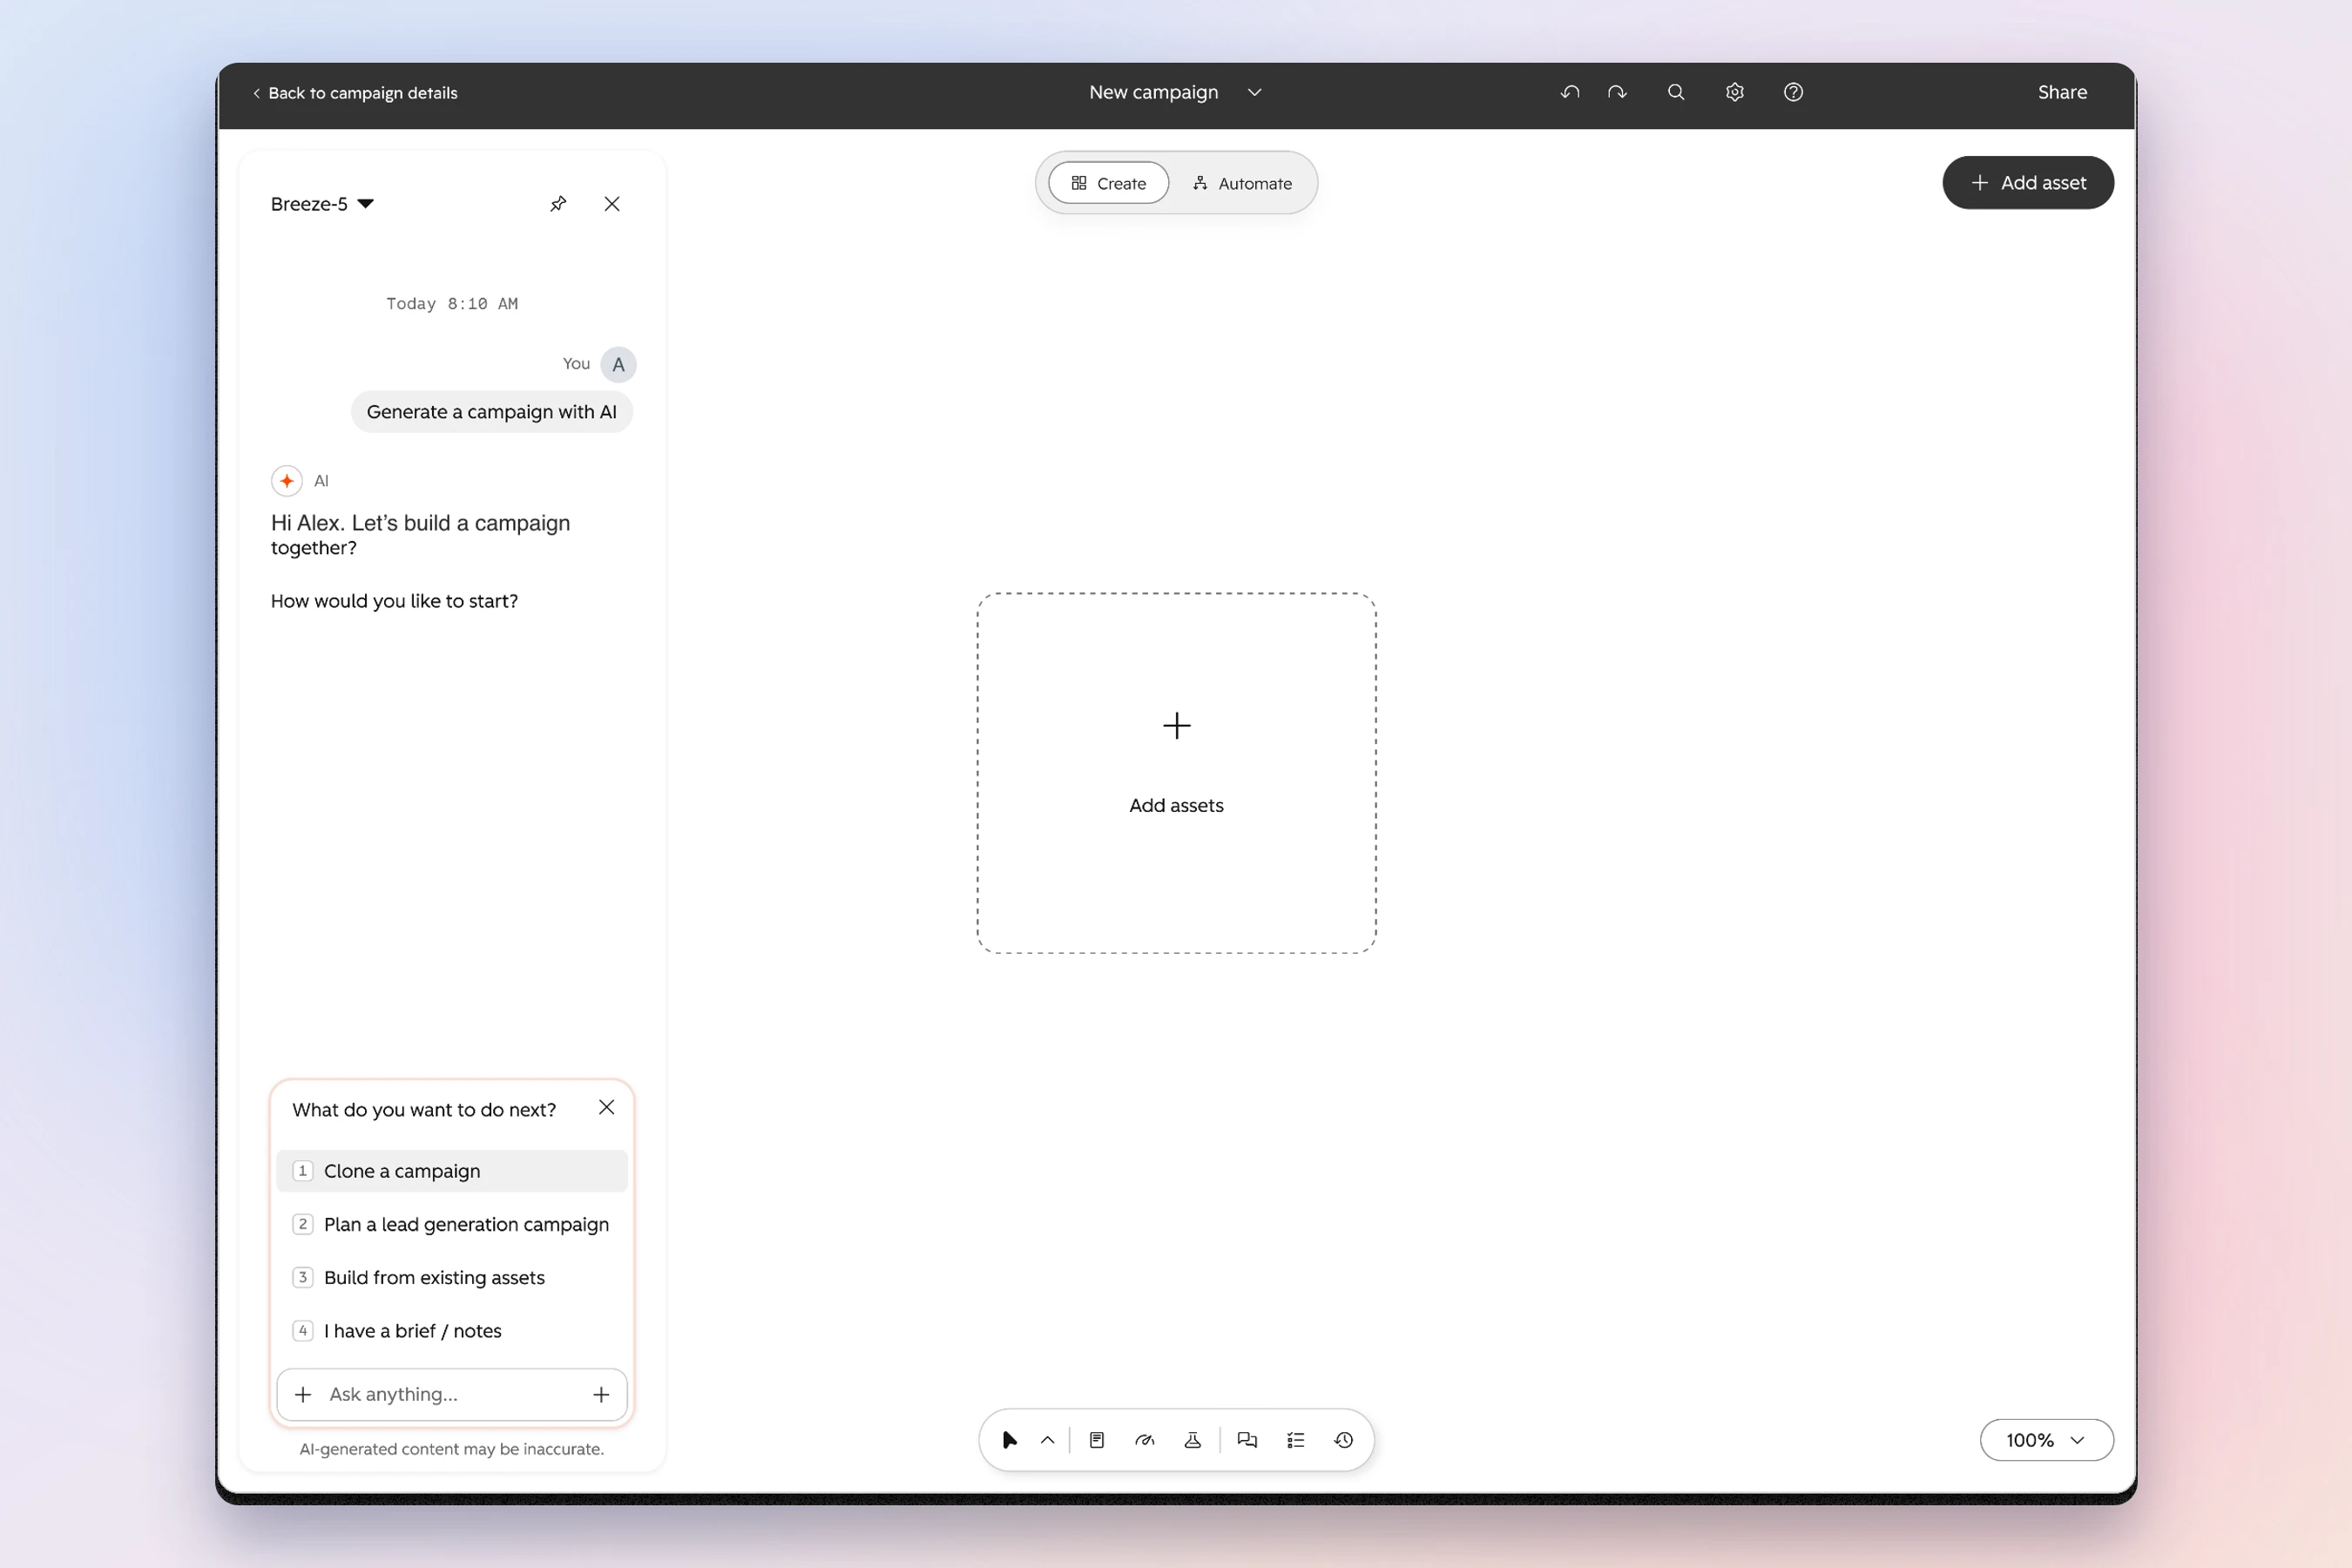This screenshot has width=2352, height=1568.
Task: Click the attach plus beside 'Ask anything'
Action: (x=303, y=1394)
